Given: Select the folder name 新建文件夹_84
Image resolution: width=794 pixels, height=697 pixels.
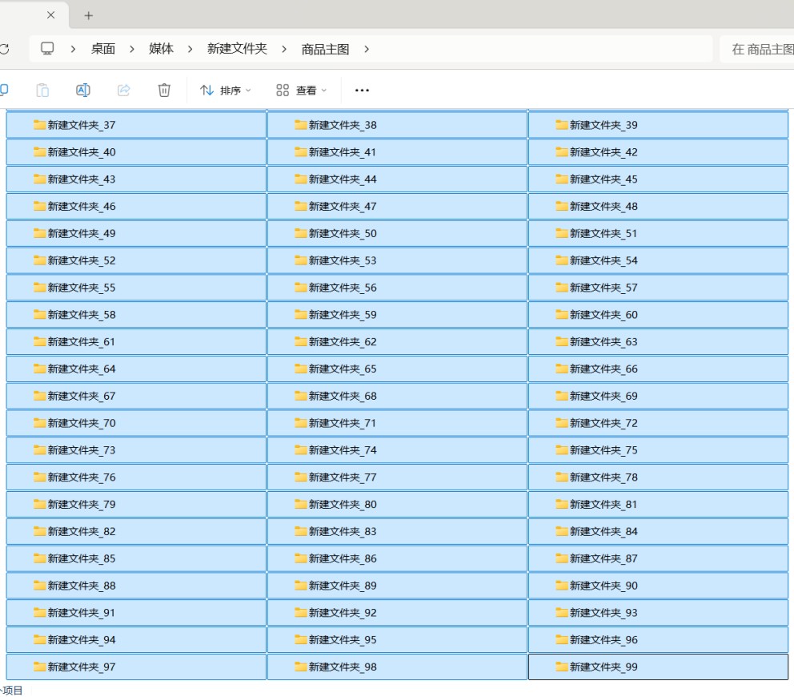Looking at the screenshot, I should 604,532.
